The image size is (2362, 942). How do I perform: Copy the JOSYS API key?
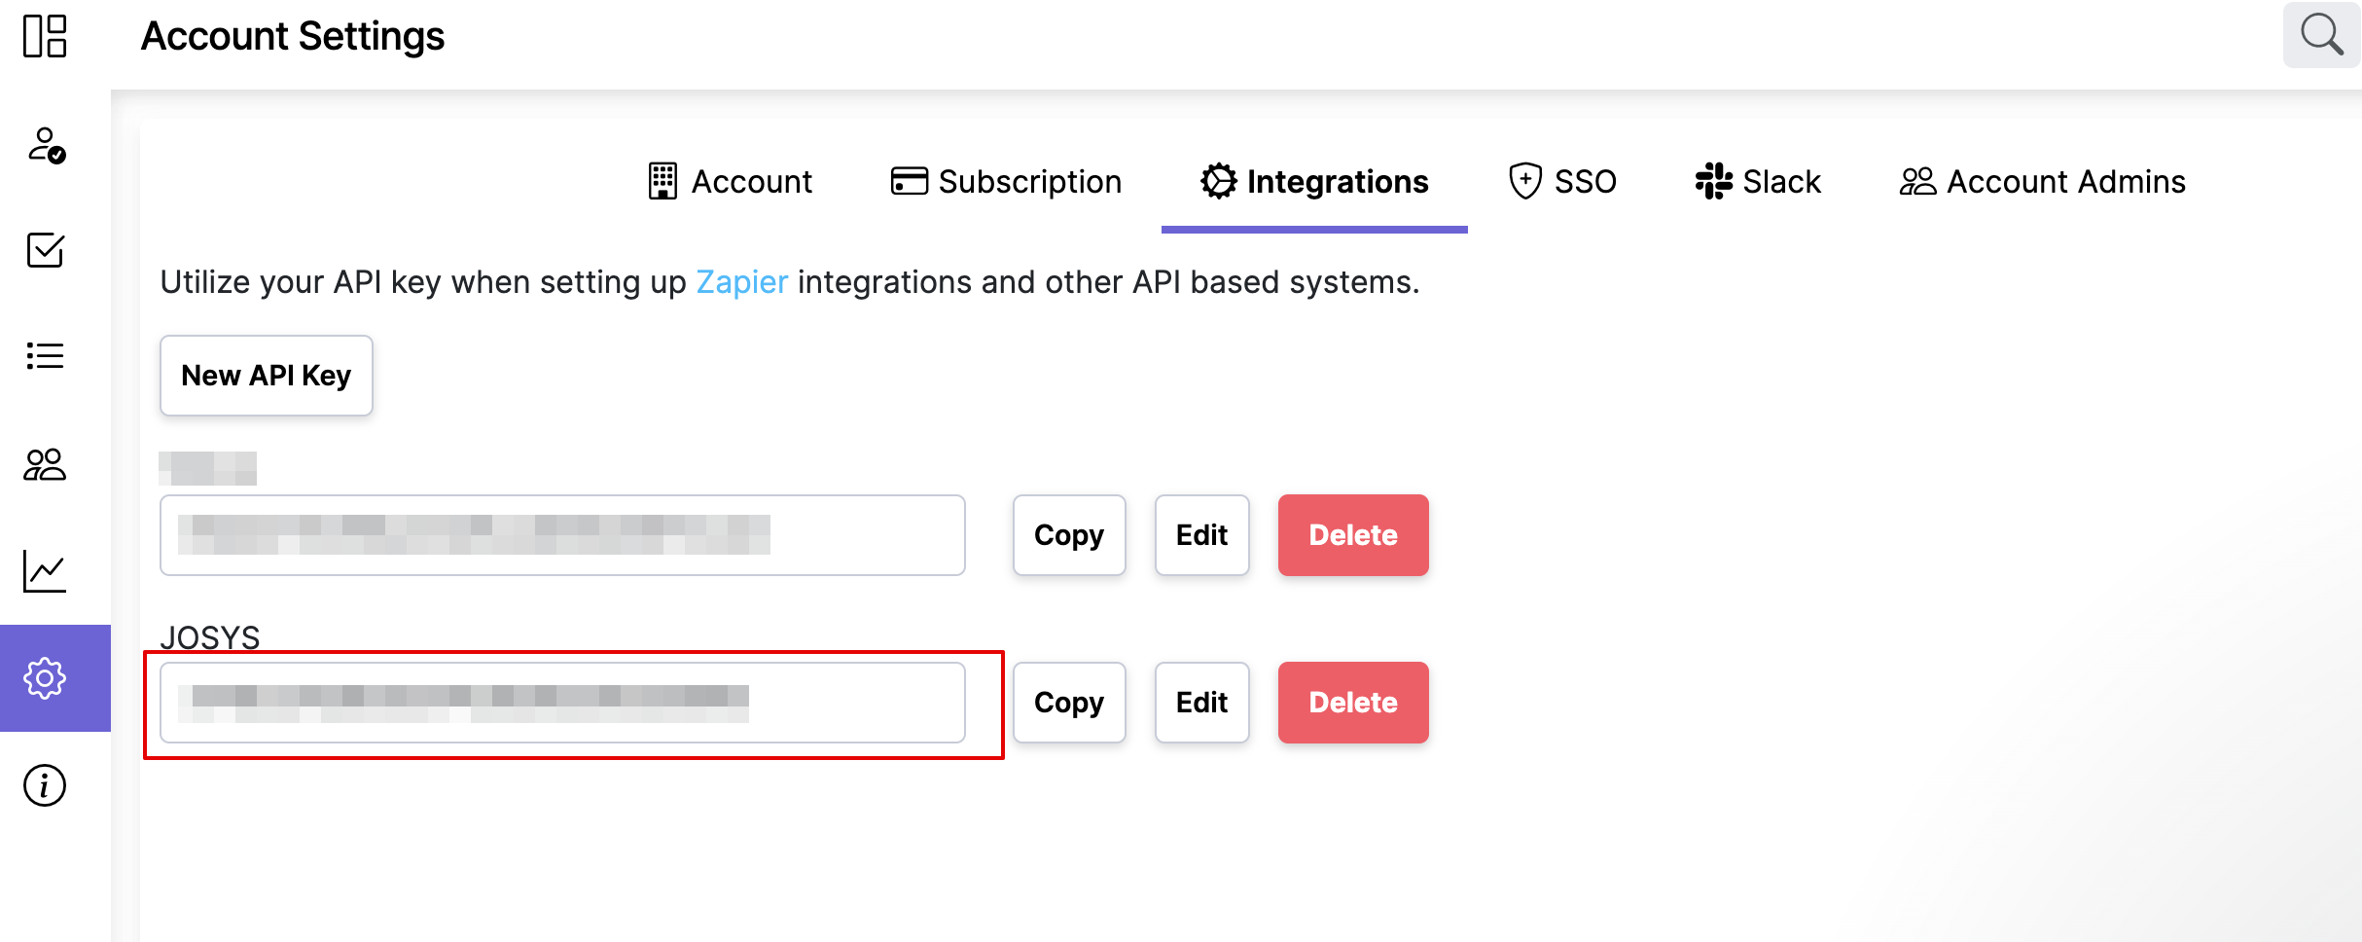coord(1068,703)
